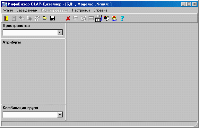Click the greyed notepad edit icon
This screenshot has width=199, height=128.
point(83,18)
